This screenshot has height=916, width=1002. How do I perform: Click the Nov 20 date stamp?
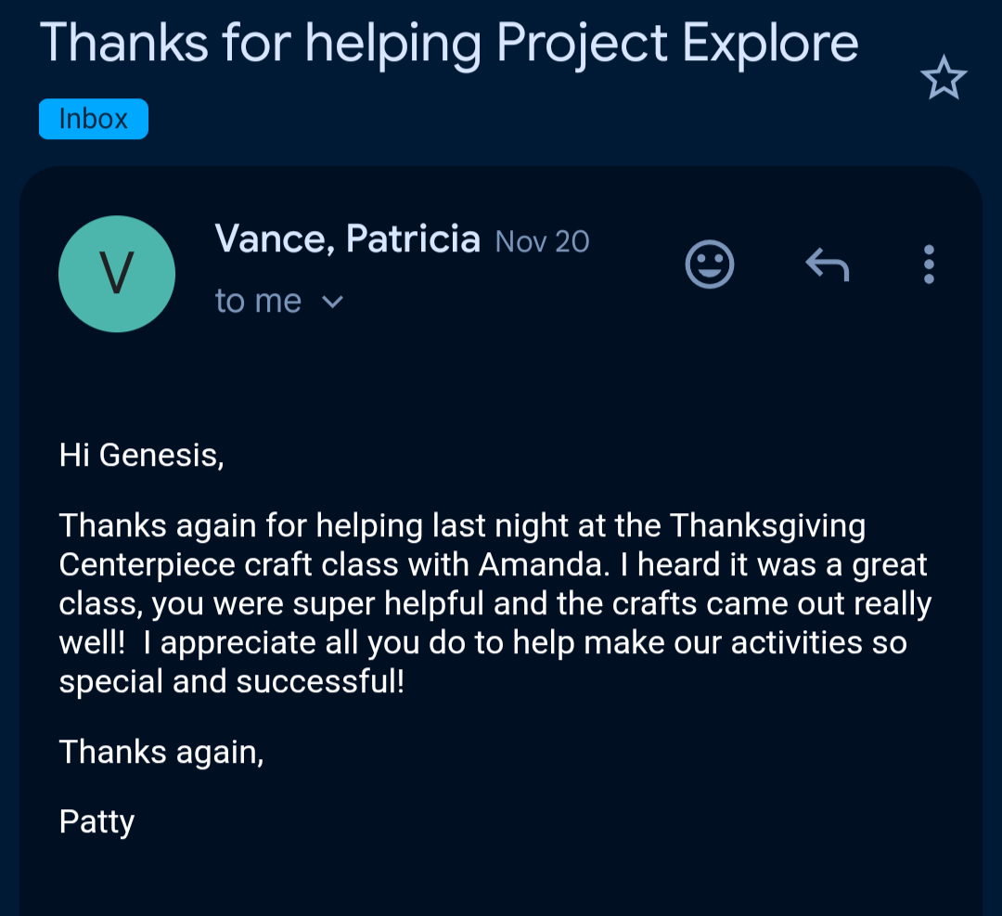[x=542, y=242]
